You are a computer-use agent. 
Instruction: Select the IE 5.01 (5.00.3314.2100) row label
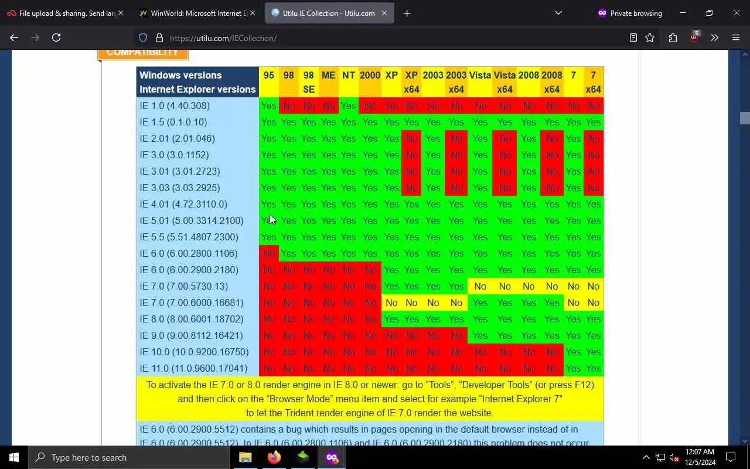click(192, 220)
